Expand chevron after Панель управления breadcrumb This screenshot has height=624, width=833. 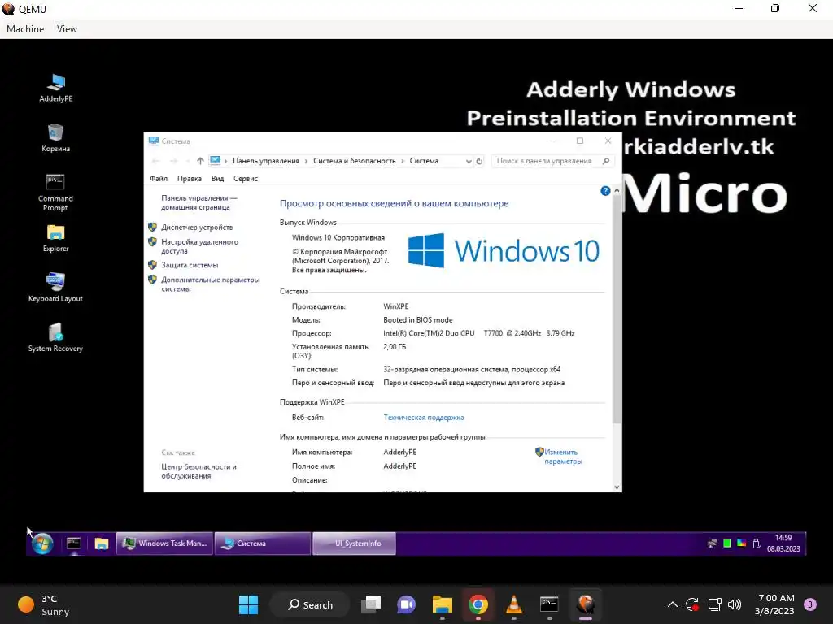point(307,161)
